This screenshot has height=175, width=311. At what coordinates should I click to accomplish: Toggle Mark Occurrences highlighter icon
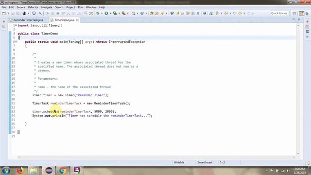click(177, 13)
